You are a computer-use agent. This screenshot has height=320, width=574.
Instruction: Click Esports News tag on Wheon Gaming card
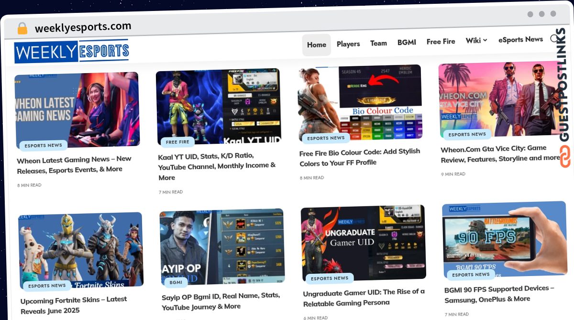44,146
